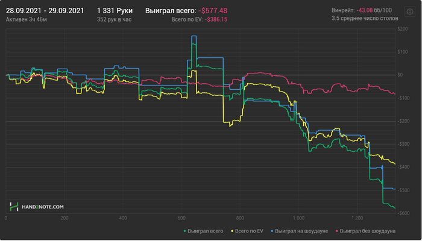Click the 'Выиграл всего:' header label
The width and height of the screenshot is (422, 241).
(171, 11)
